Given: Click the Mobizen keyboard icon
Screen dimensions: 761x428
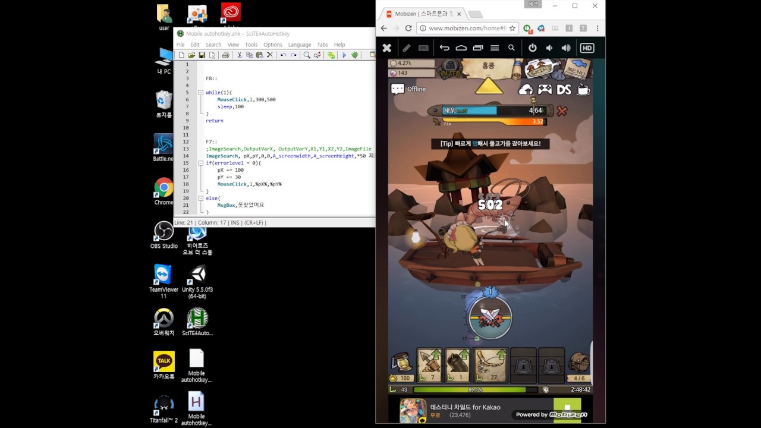Looking at the screenshot, I should coord(424,48).
